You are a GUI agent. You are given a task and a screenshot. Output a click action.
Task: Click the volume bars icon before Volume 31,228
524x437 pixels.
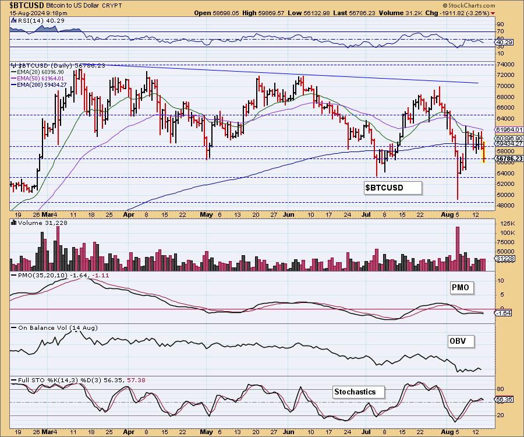[14, 223]
